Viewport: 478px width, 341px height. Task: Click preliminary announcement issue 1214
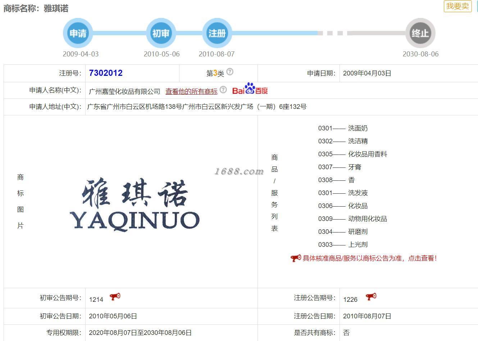pyautogui.click(x=96, y=299)
